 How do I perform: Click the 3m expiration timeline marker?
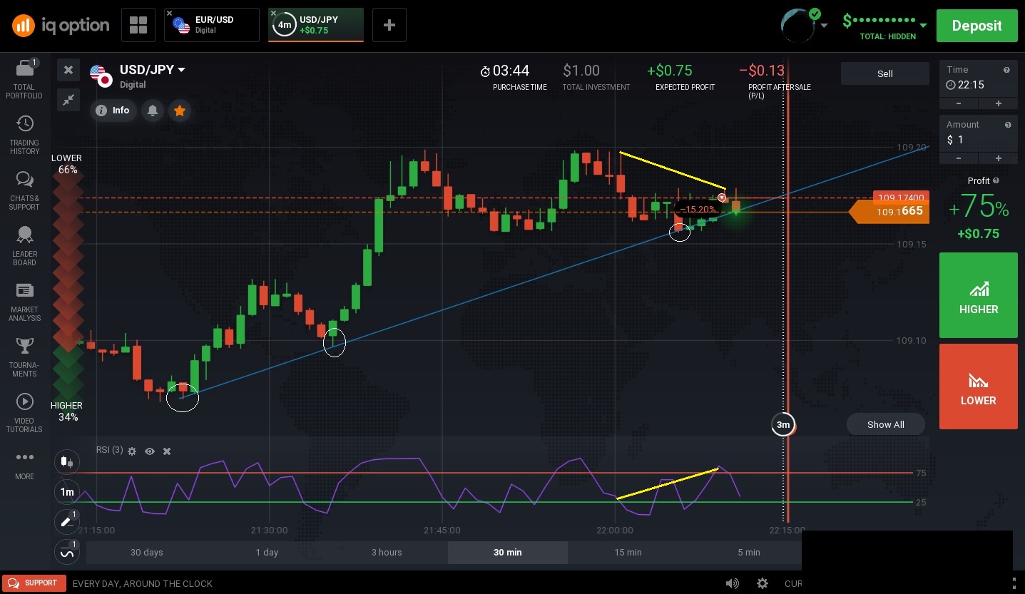[x=783, y=424]
